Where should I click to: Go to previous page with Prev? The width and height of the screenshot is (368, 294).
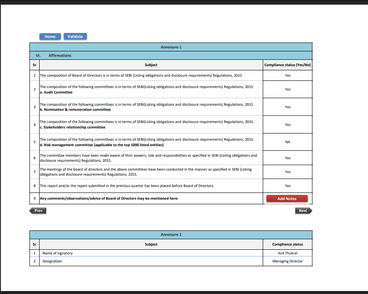pyautogui.click(x=38, y=211)
